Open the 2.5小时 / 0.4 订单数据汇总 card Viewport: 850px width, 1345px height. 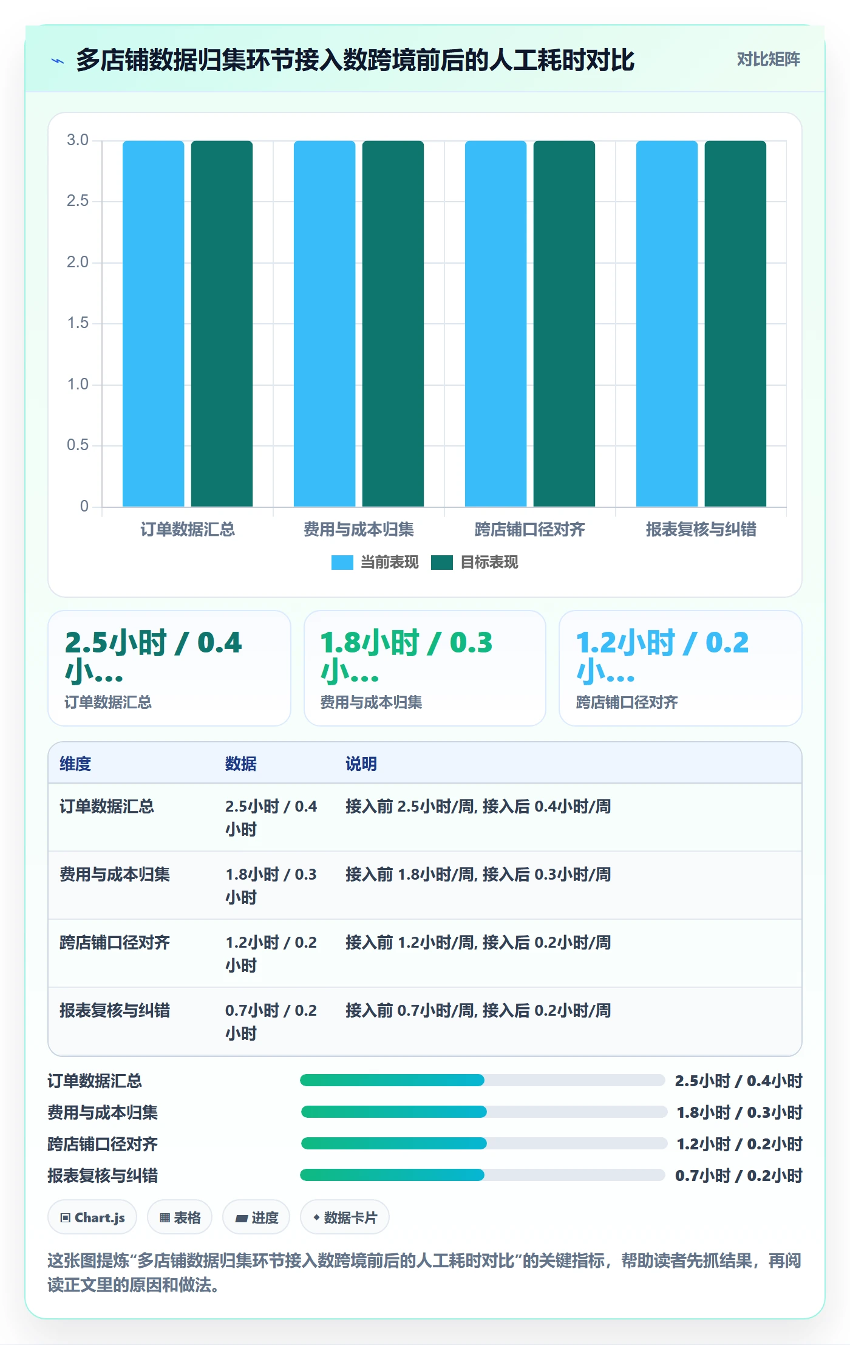[x=169, y=668]
